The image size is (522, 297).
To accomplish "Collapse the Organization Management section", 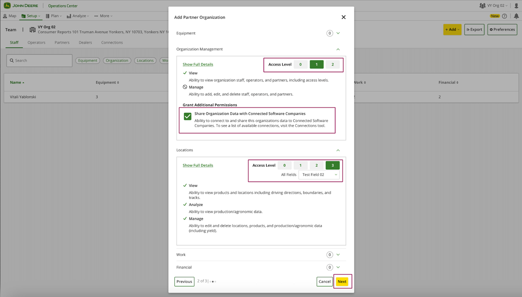I will pyautogui.click(x=338, y=49).
